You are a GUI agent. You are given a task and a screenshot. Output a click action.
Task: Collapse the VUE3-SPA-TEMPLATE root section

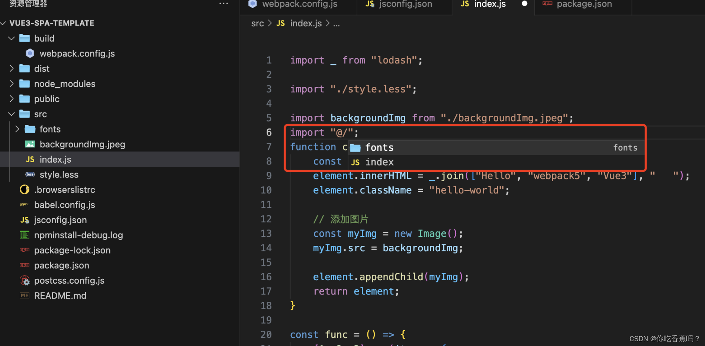pyautogui.click(x=3, y=23)
